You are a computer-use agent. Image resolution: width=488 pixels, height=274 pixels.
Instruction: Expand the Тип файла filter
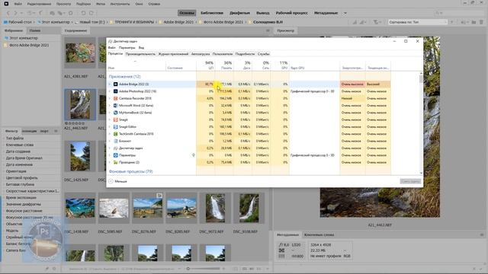coord(5,139)
